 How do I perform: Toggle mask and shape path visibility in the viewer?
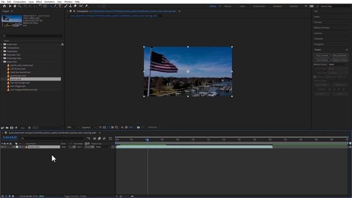(x=108, y=127)
